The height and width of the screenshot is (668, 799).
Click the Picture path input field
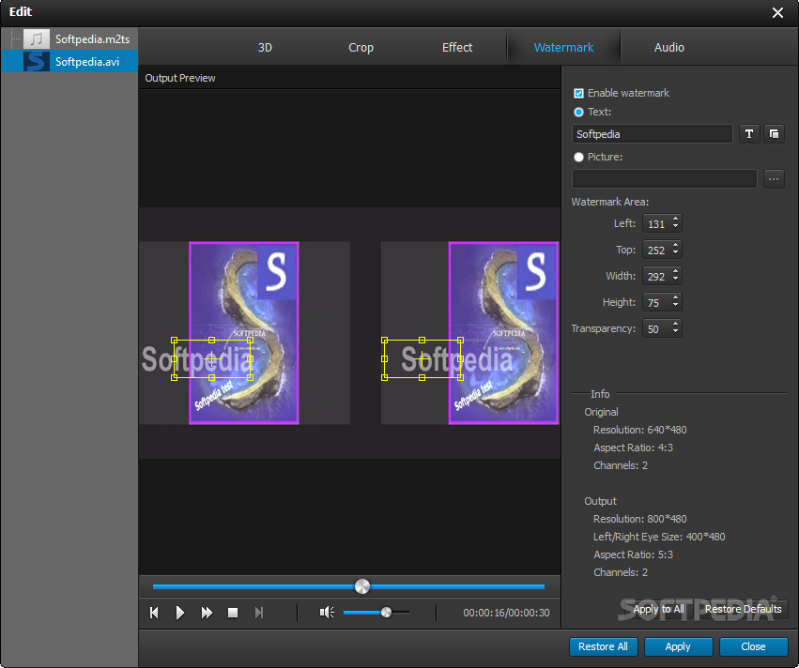click(x=665, y=178)
